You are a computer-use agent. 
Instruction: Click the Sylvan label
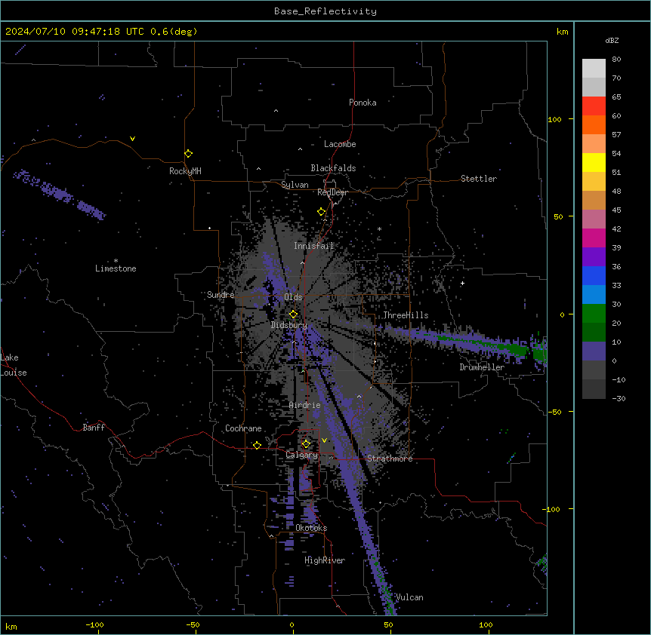click(295, 185)
